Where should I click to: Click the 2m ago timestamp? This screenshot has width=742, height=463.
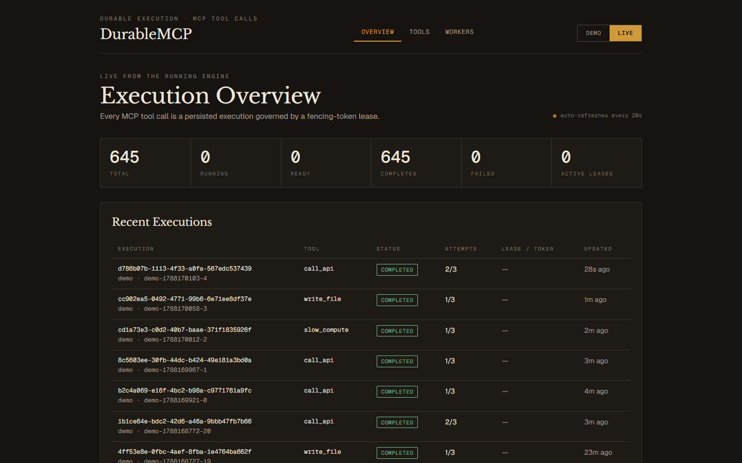[x=596, y=330]
